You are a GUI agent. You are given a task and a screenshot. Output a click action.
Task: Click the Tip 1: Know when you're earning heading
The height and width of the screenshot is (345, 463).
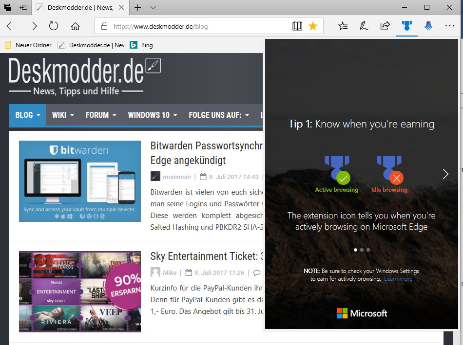tap(361, 124)
